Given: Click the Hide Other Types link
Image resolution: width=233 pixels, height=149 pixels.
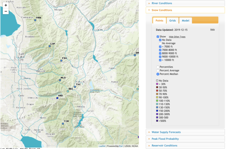Looking at the screenshot, I should coord(177,37).
